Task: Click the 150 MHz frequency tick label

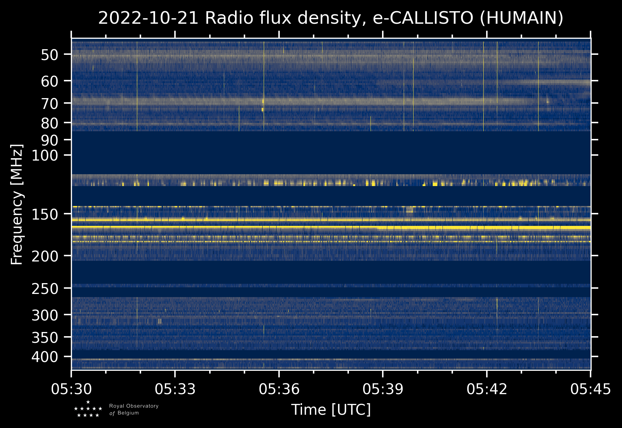Action: click(x=45, y=214)
